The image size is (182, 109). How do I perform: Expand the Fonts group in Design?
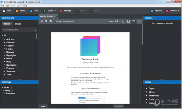pos(147,99)
